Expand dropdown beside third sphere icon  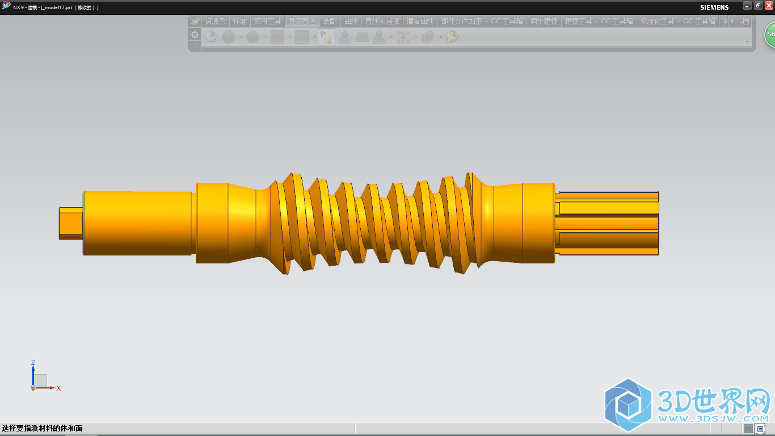tap(266, 37)
